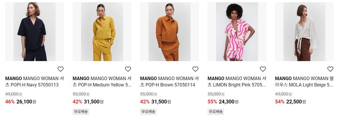337x121 pixels.
Task: Open POP-H Medium Yellow product title link
Action: (102, 82)
